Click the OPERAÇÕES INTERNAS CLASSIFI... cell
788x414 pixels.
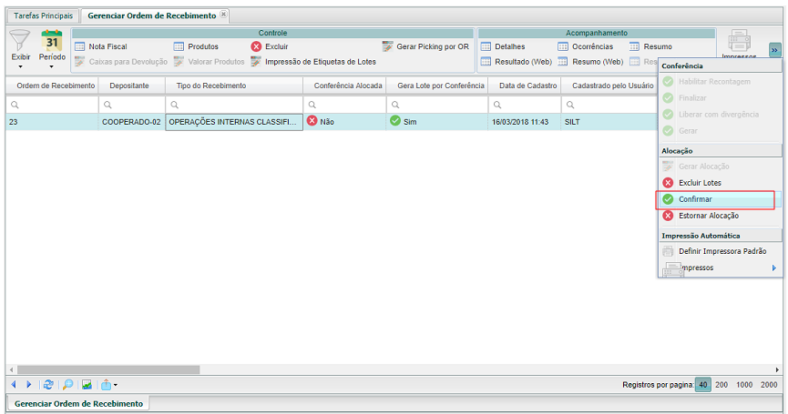pyautogui.click(x=234, y=122)
